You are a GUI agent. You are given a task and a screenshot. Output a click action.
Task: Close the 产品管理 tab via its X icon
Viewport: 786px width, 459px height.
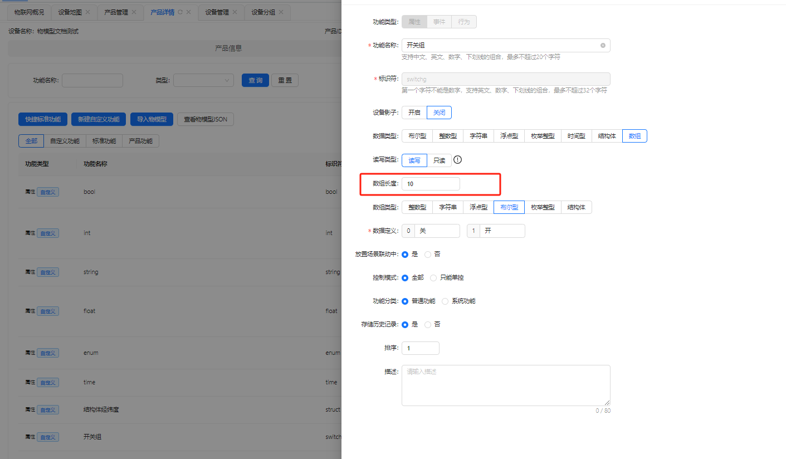[134, 12]
